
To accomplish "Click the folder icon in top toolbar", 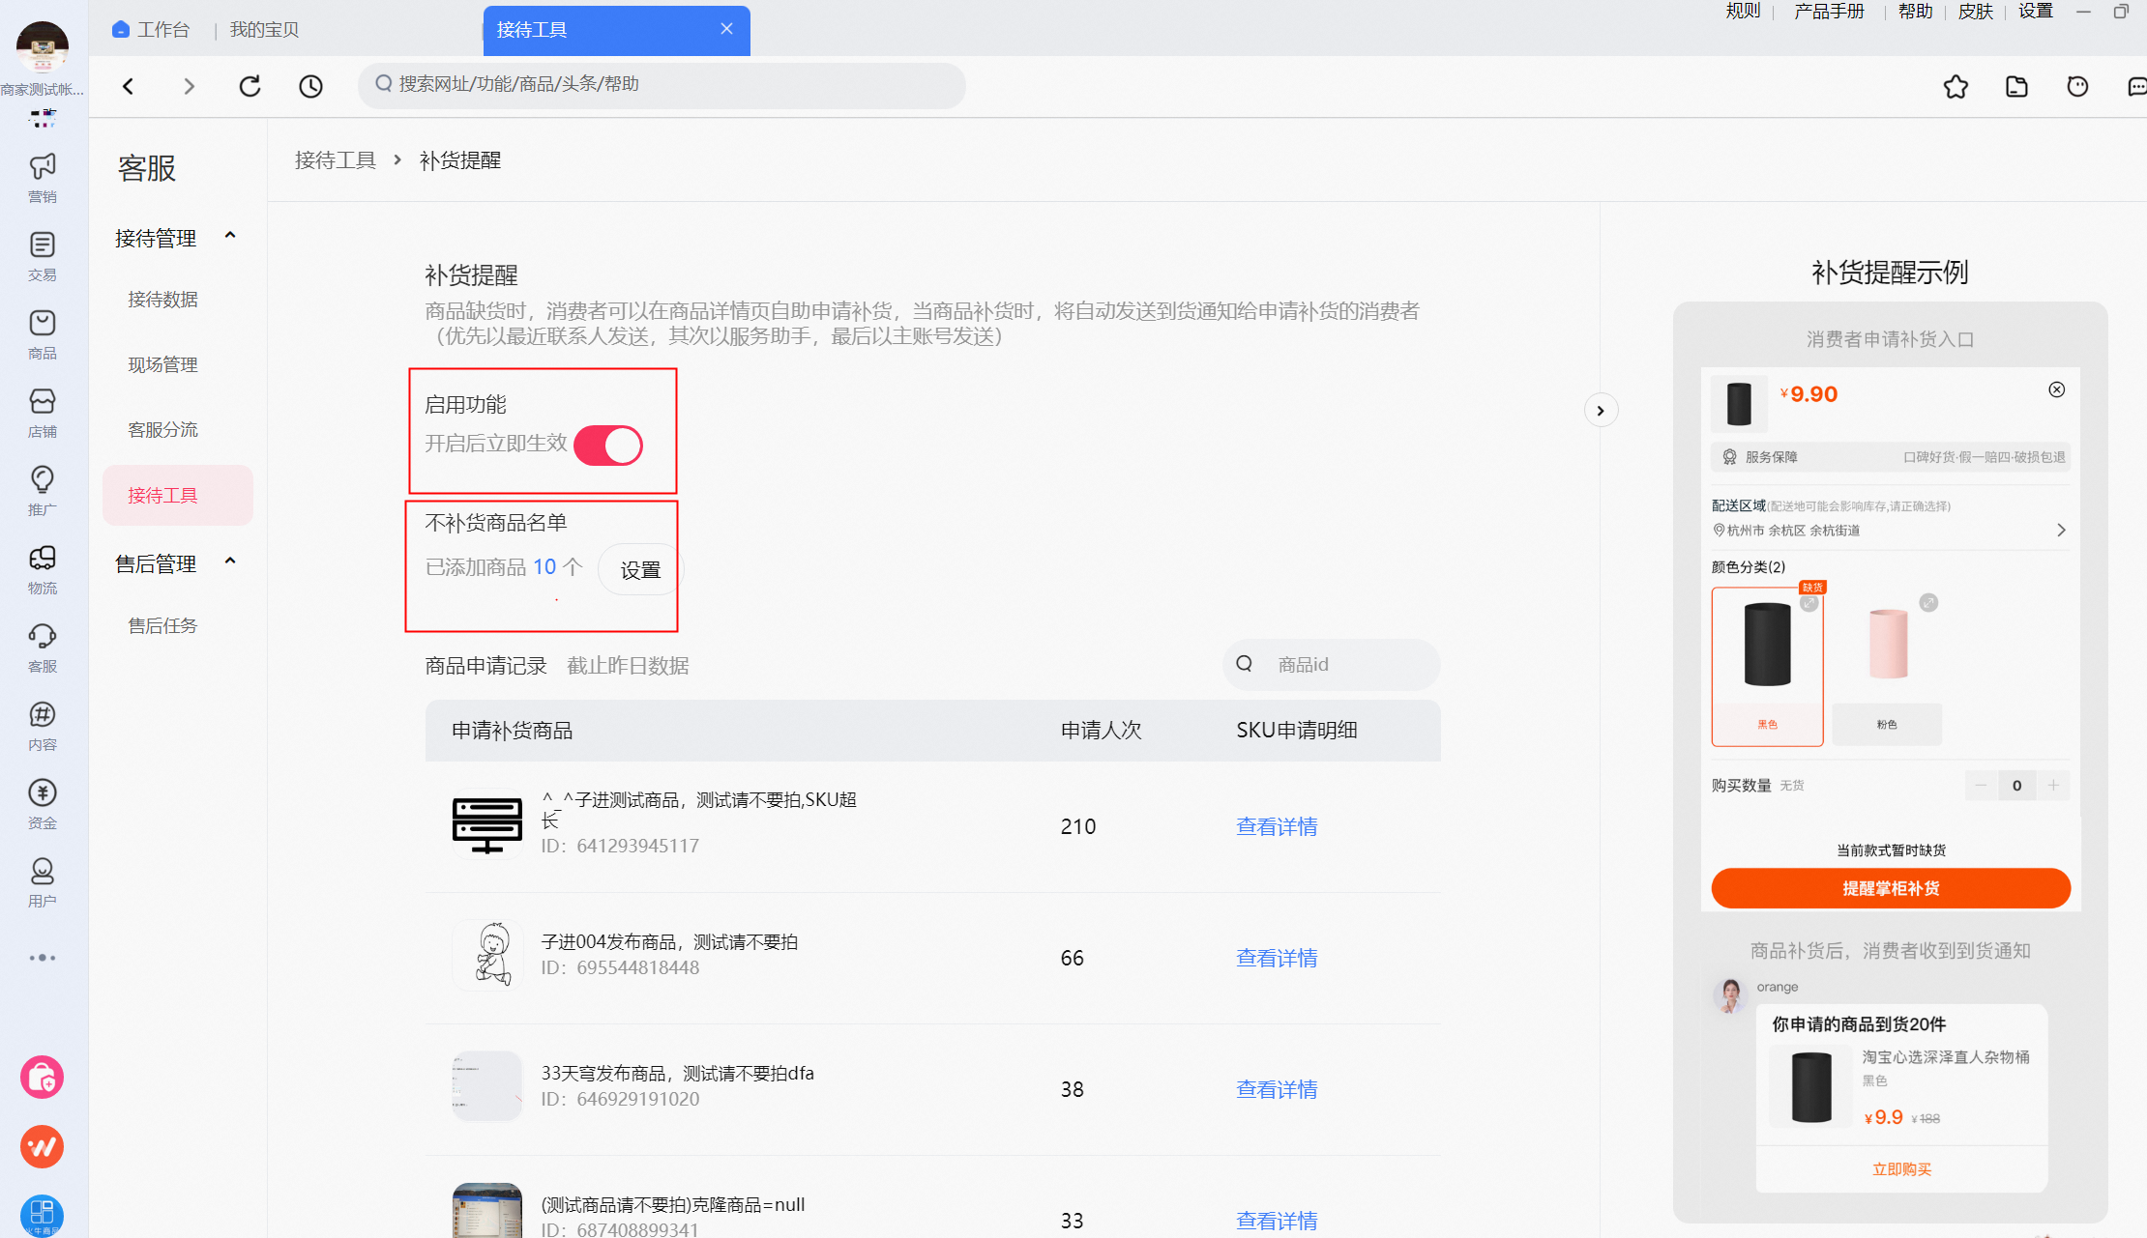I will 2016,87.
